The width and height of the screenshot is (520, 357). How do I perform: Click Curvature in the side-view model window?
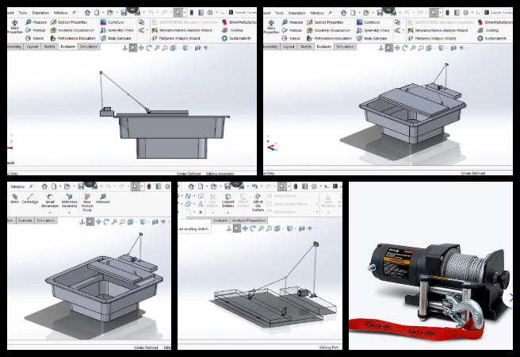tap(113, 22)
